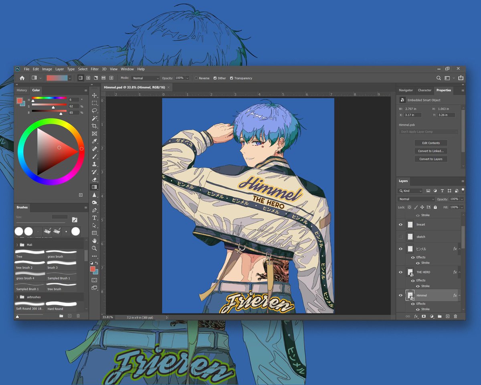This screenshot has width=481, height=385.
Task: Select the Magic Wand tool
Action: (x=95, y=118)
